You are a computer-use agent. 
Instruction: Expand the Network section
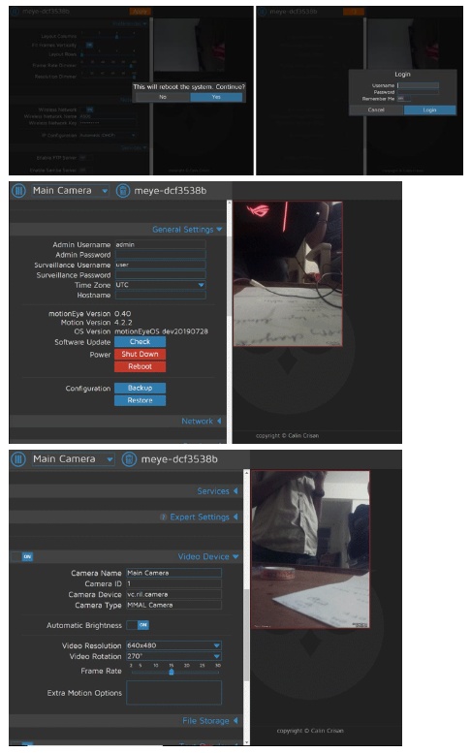pos(202,422)
